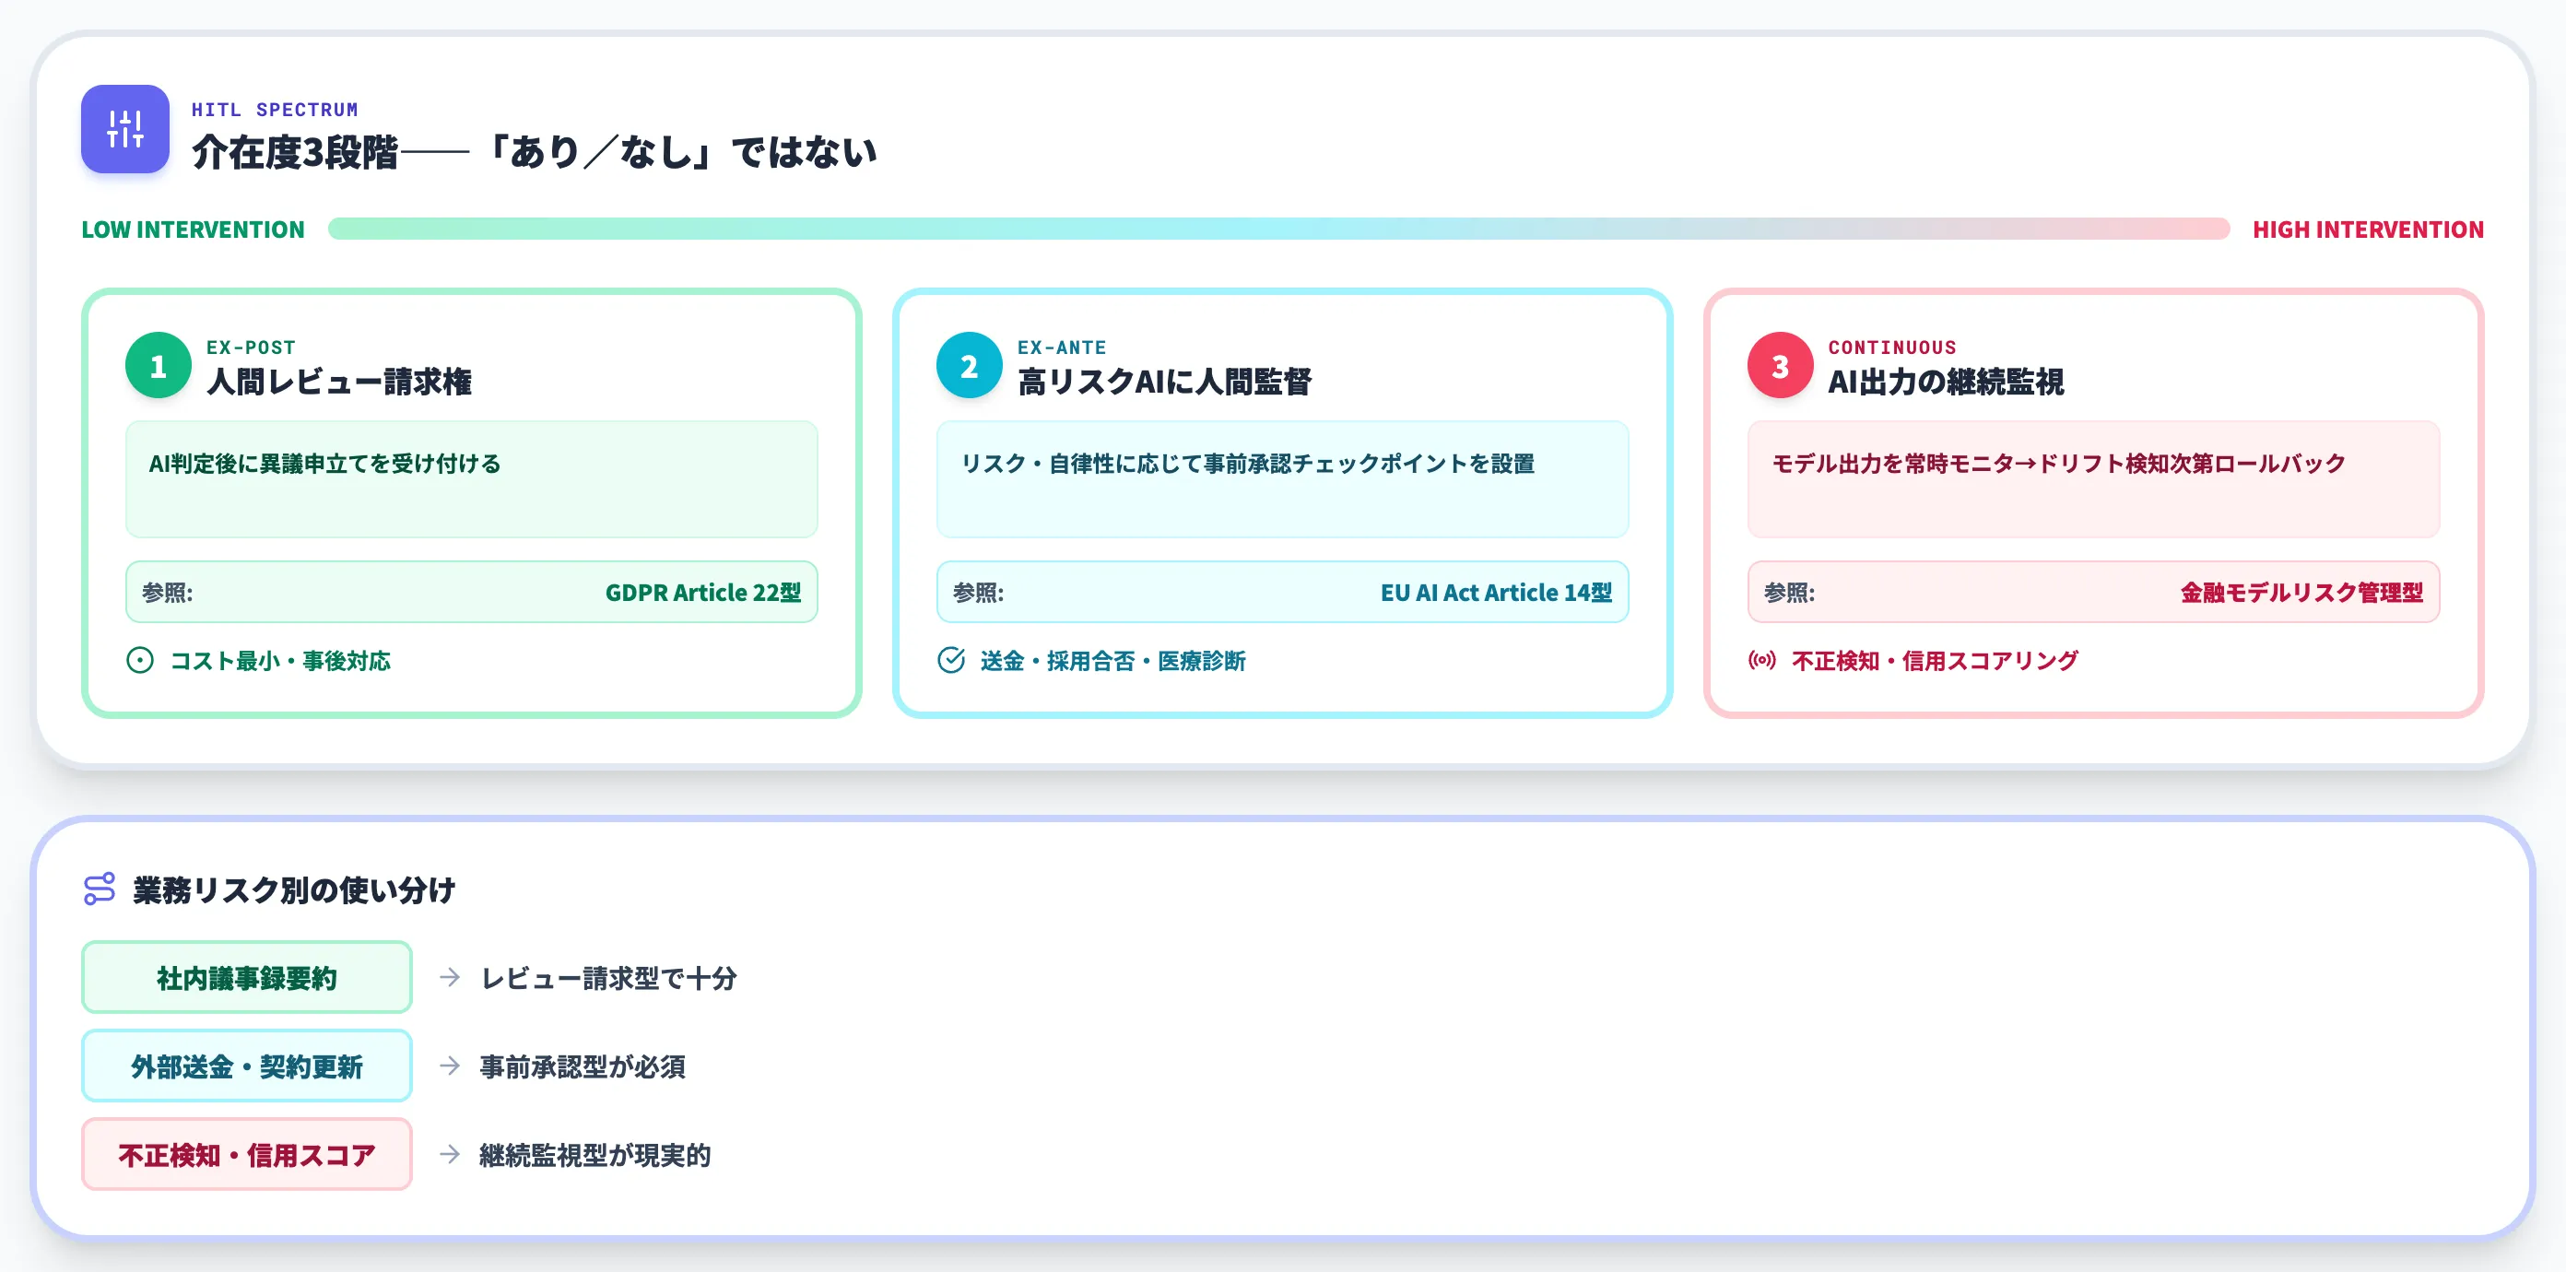This screenshot has height=1272, width=2566.
Task: Click the red number 3 circle badge
Action: 1780,366
